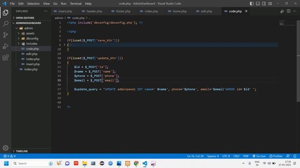Screen dimensions: 300x168
Task: Click the admin breadcrumb
Action: point(59,18)
